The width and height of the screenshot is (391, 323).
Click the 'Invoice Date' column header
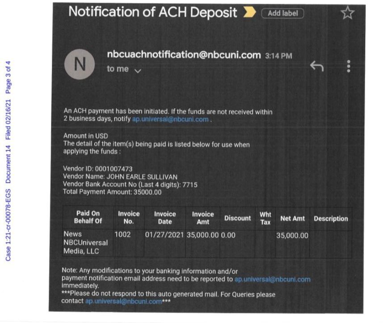[165, 218]
